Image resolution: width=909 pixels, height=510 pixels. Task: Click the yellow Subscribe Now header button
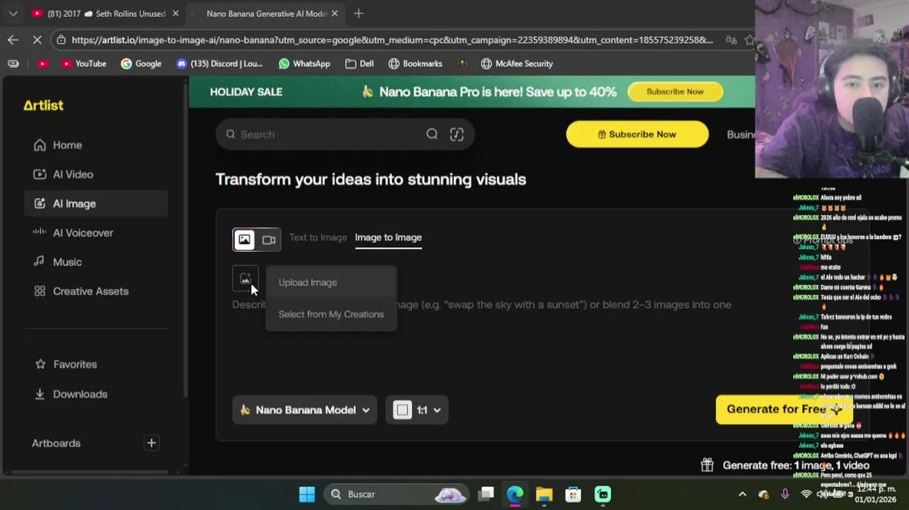coord(637,135)
